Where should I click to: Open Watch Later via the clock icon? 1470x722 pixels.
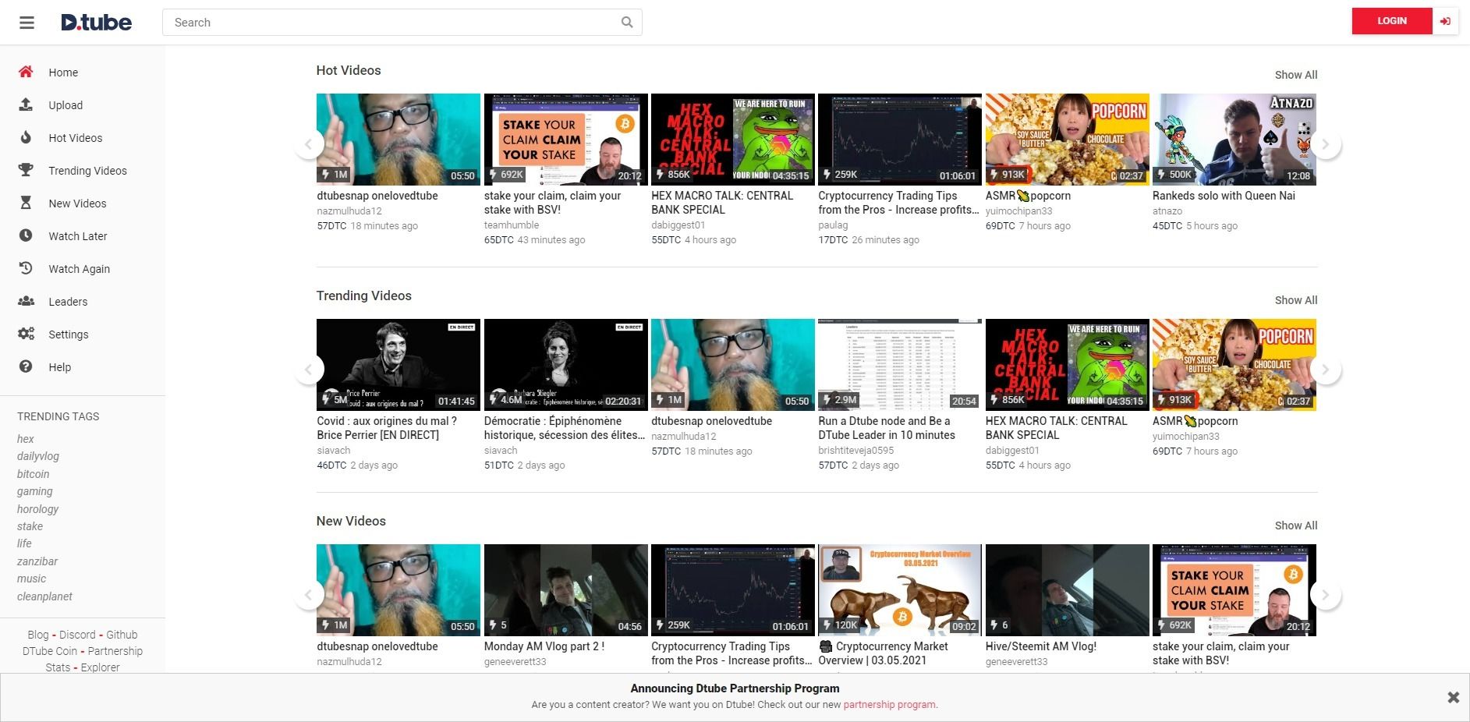click(x=26, y=235)
